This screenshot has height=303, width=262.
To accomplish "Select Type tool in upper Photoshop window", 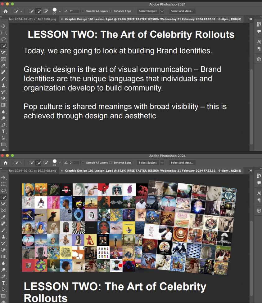I will (3, 131).
